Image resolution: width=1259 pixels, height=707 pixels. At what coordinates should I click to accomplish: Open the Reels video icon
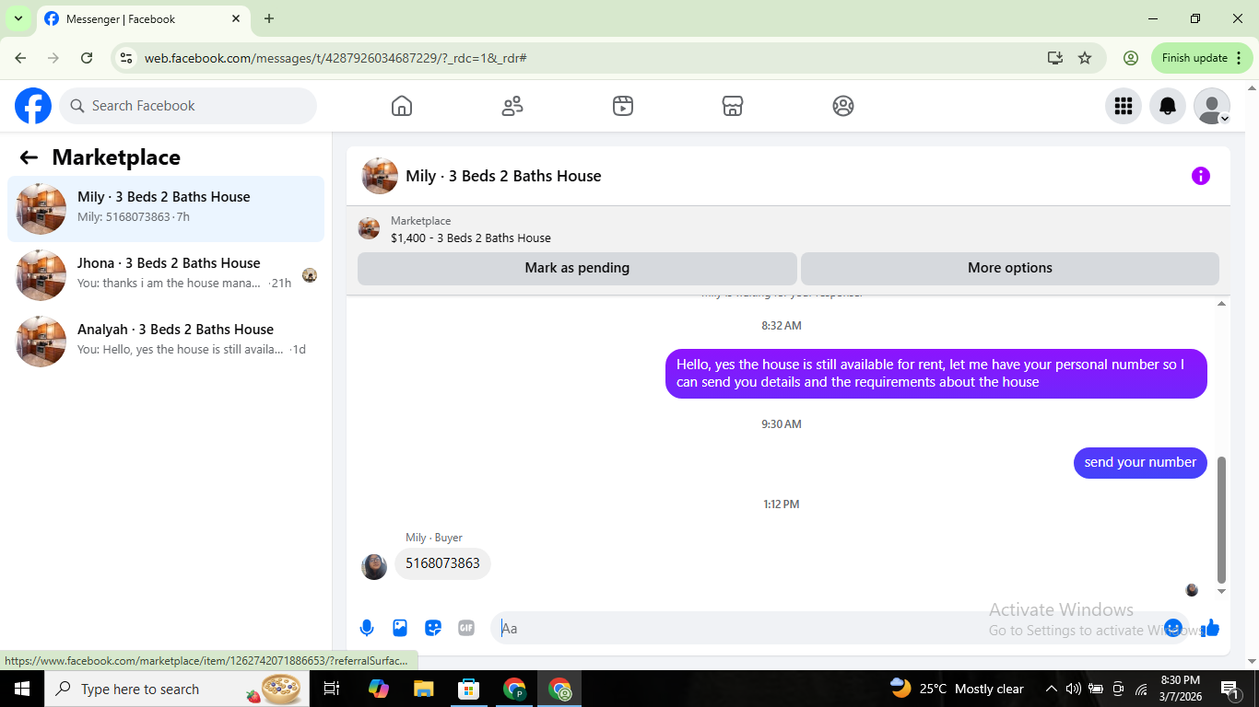(623, 106)
